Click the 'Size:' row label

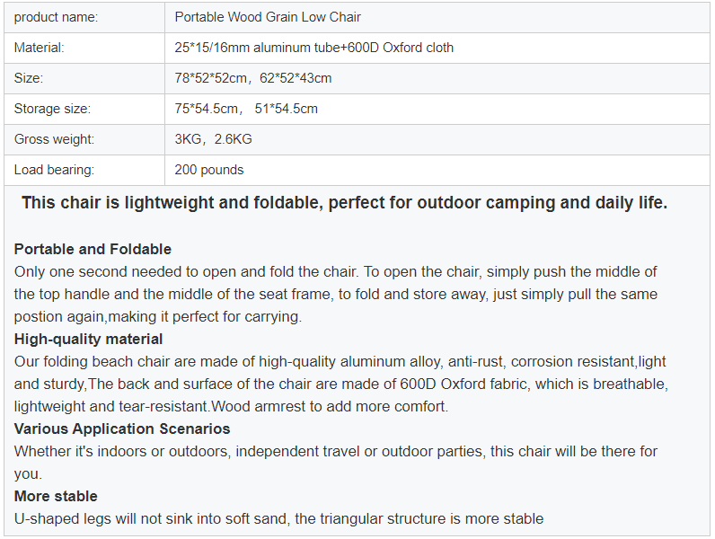[x=84, y=78]
